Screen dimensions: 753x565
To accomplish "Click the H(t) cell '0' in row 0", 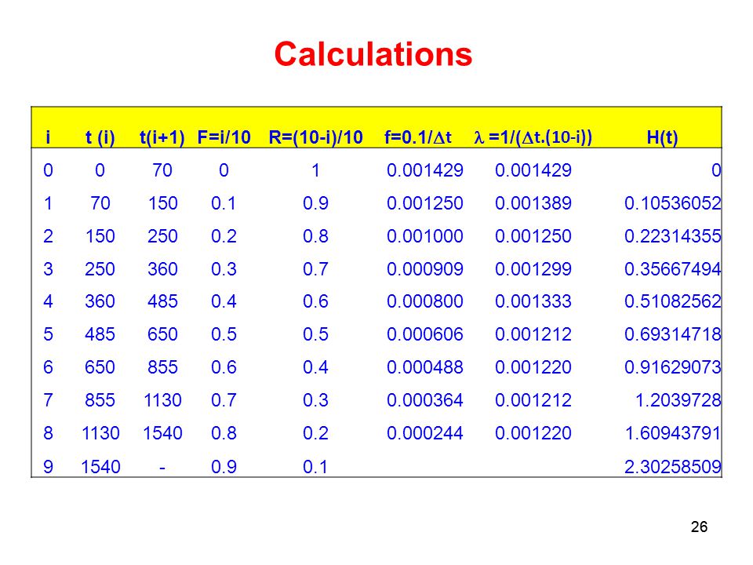I will point(716,170).
